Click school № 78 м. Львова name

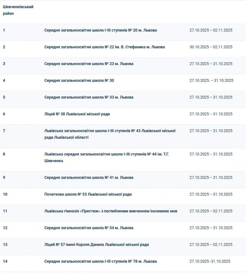(100, 262)
